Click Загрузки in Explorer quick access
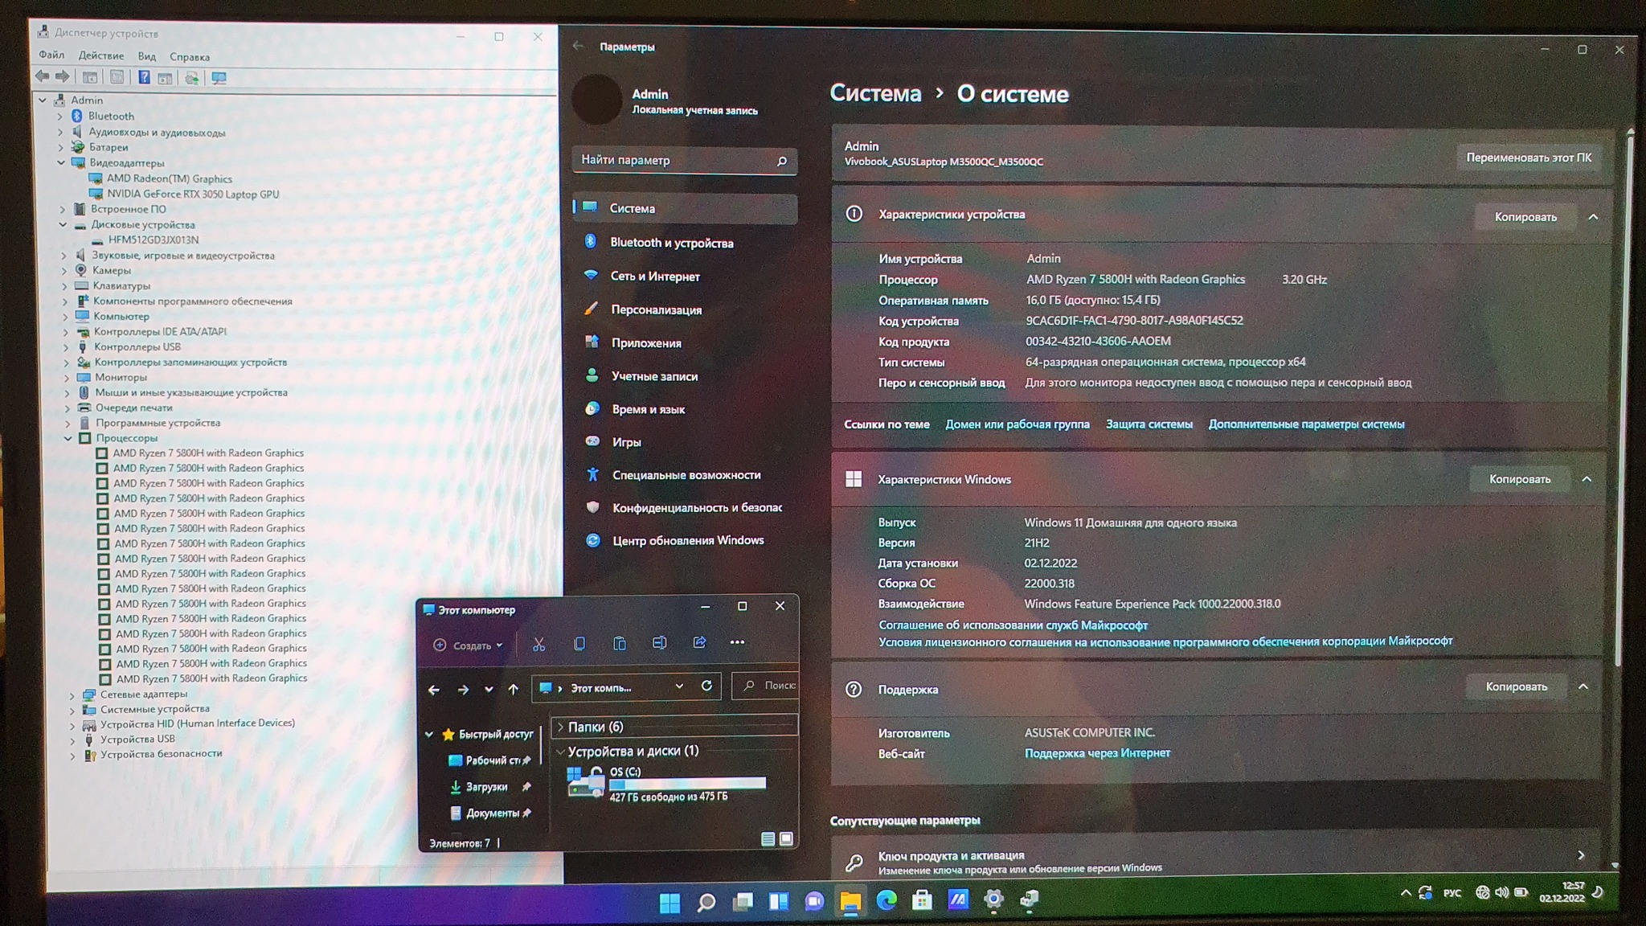1646x926 pixels. point(486,788)
